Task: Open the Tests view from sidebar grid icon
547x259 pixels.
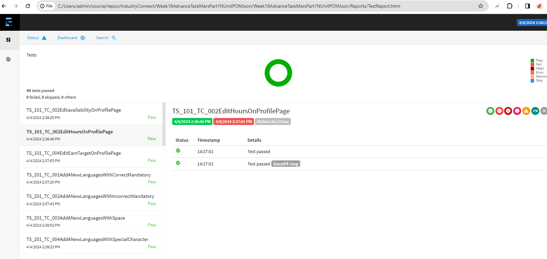Action: pos(8,40)
